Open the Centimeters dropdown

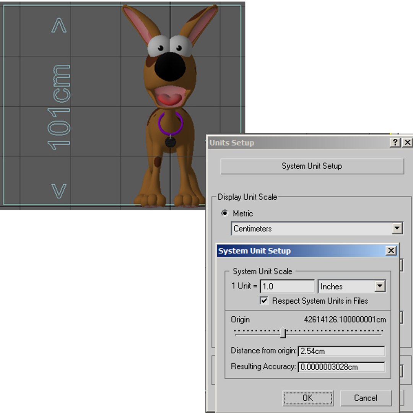(317, 228)
